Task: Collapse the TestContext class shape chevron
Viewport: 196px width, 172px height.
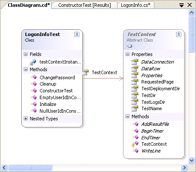Action: [179, 34]
